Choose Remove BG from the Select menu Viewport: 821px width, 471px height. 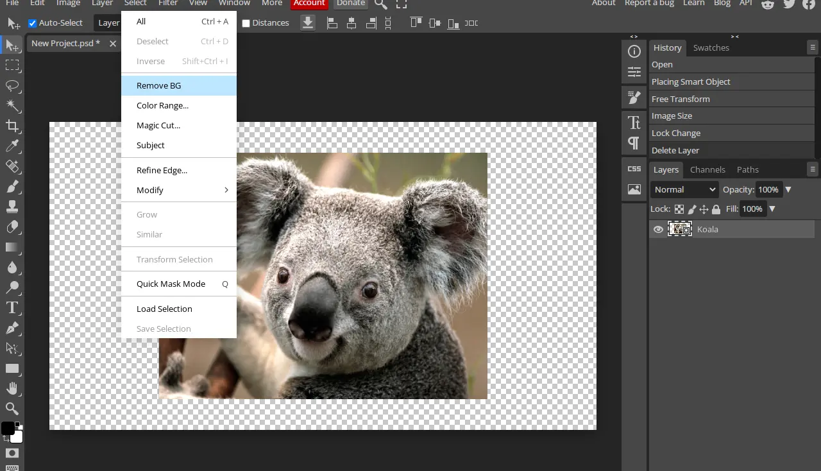click(x=158, y=85)
